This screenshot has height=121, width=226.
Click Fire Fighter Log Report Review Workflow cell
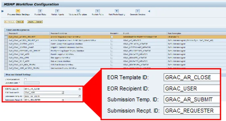click(80, 51)
